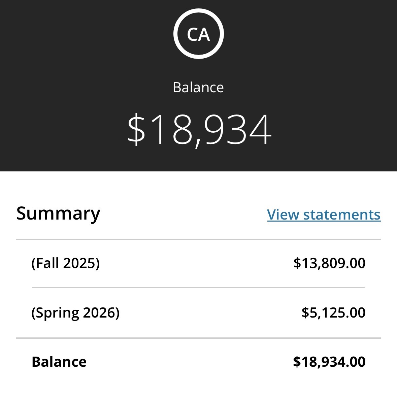
Task: Click the $13,809.00 Fall 2025 amount
Action: point(329,263)
